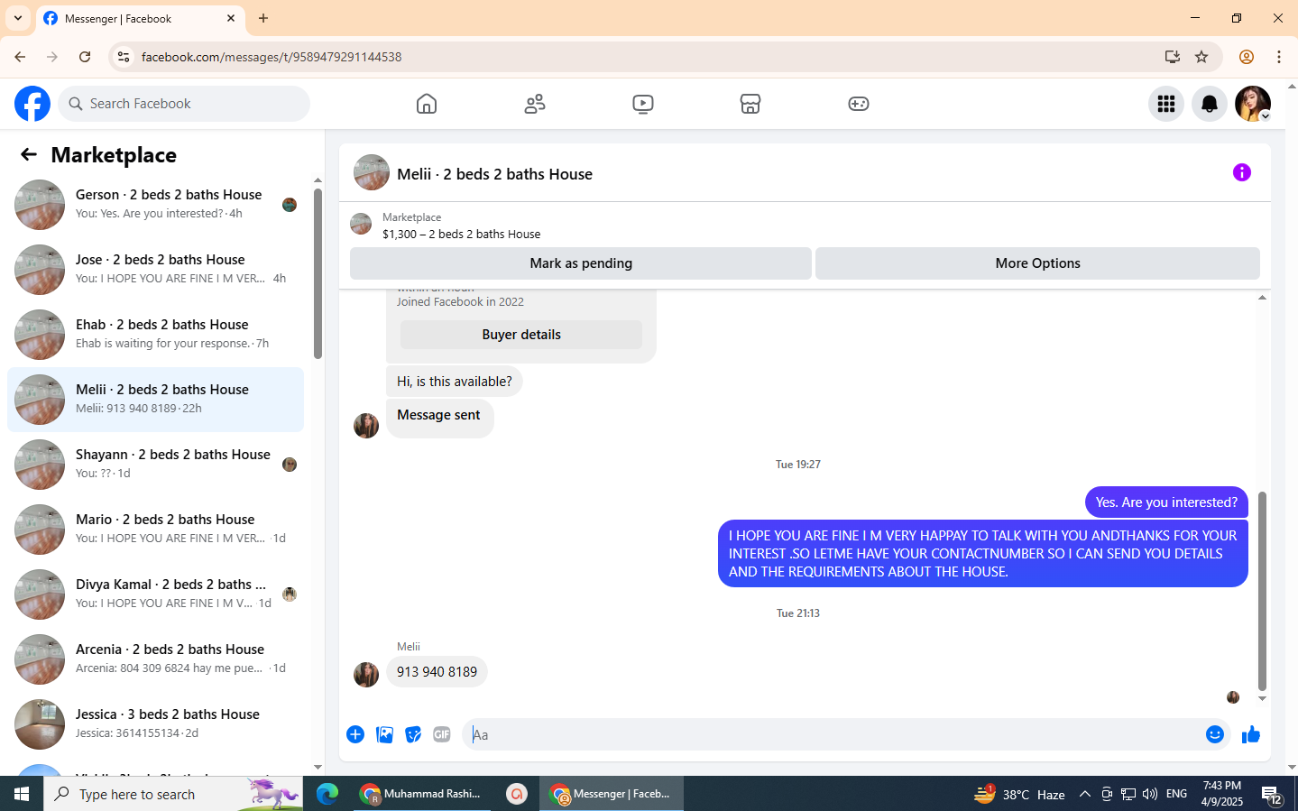Click the 'Hi, is this available?' message
1298x811 pixels.
click(x=454, y=382)
